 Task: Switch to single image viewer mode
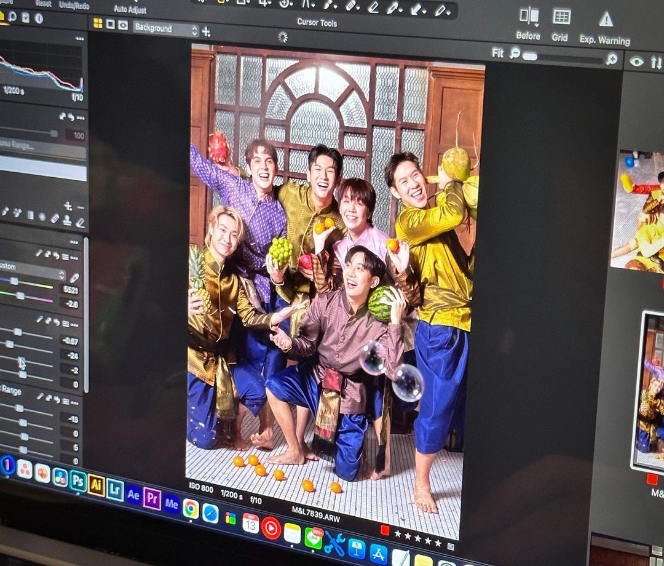[x=110, y=24]
